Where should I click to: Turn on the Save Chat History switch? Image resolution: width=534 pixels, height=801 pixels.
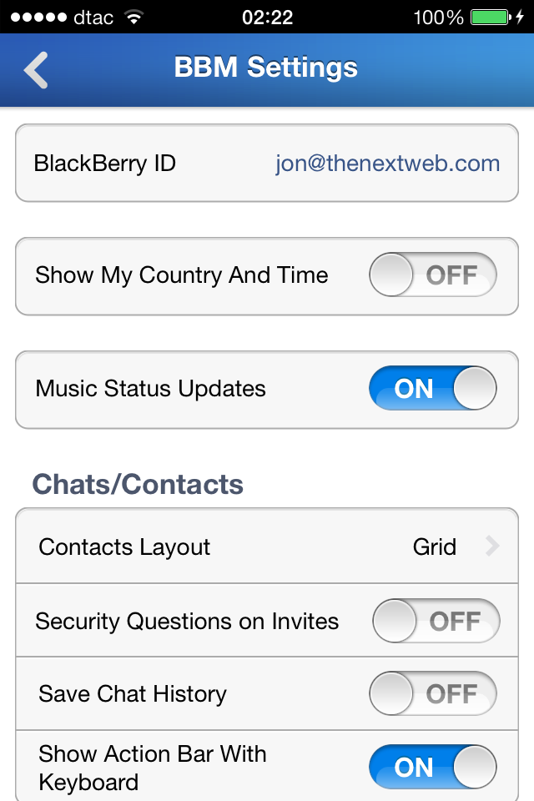pyautogui.click(x=433, y=693)
